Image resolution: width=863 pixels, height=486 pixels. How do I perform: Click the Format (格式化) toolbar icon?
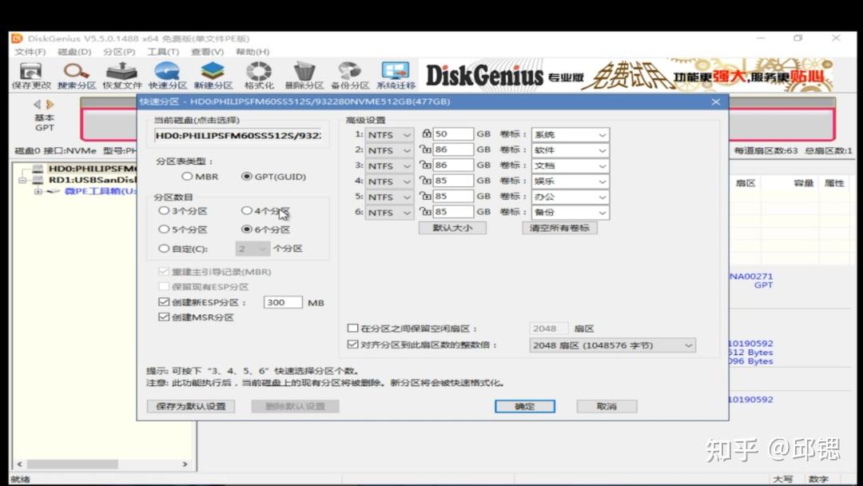point(259,75)
